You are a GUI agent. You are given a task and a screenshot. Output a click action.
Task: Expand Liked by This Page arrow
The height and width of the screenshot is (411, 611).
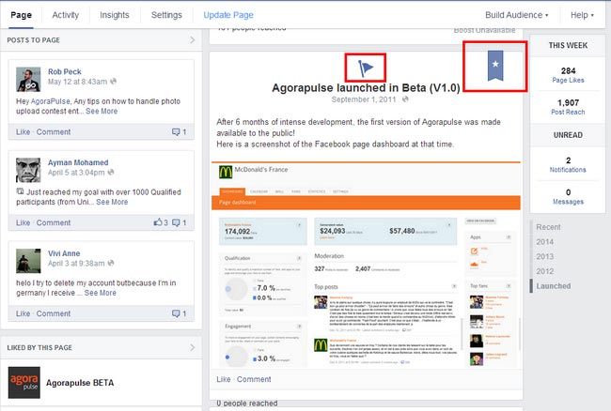192,347
